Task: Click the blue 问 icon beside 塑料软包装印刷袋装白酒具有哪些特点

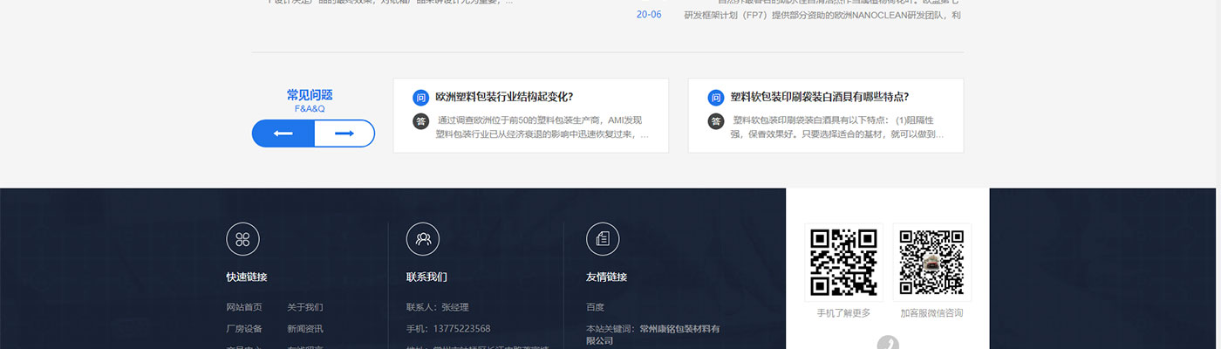Action: (715, 98)
